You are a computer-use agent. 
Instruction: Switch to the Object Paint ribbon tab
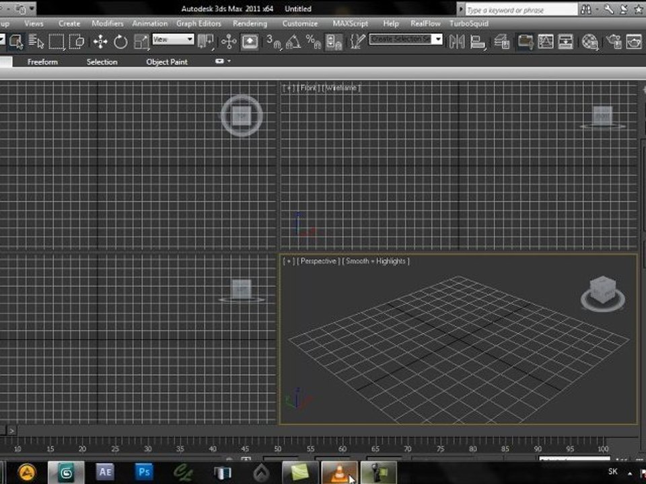pyautogui.click(x=167, y=62)
